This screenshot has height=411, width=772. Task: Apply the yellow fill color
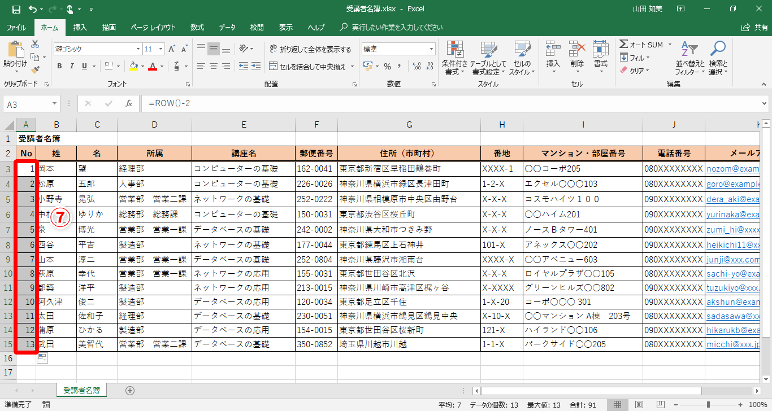[x=133, y=66]
